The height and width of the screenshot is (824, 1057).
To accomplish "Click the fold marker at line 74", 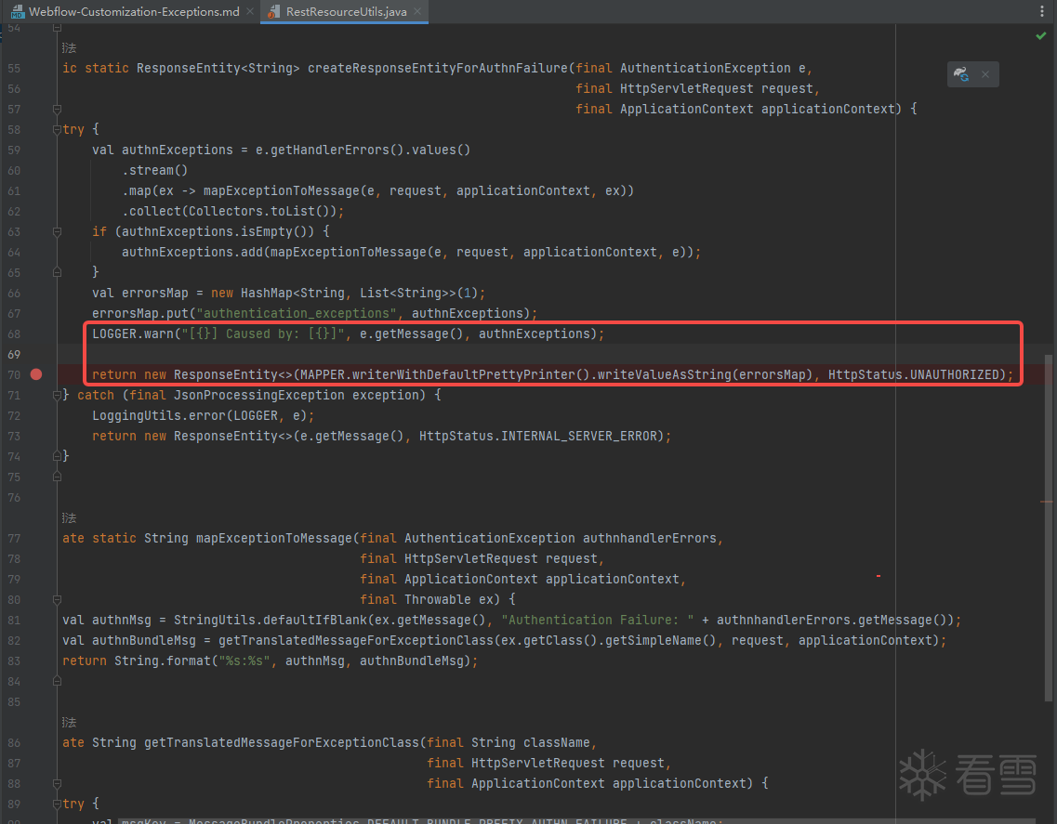I will [58, 456].
